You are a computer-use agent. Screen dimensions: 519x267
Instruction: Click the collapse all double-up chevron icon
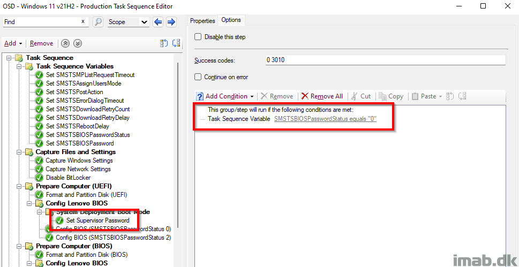click(x=65, y=43)
